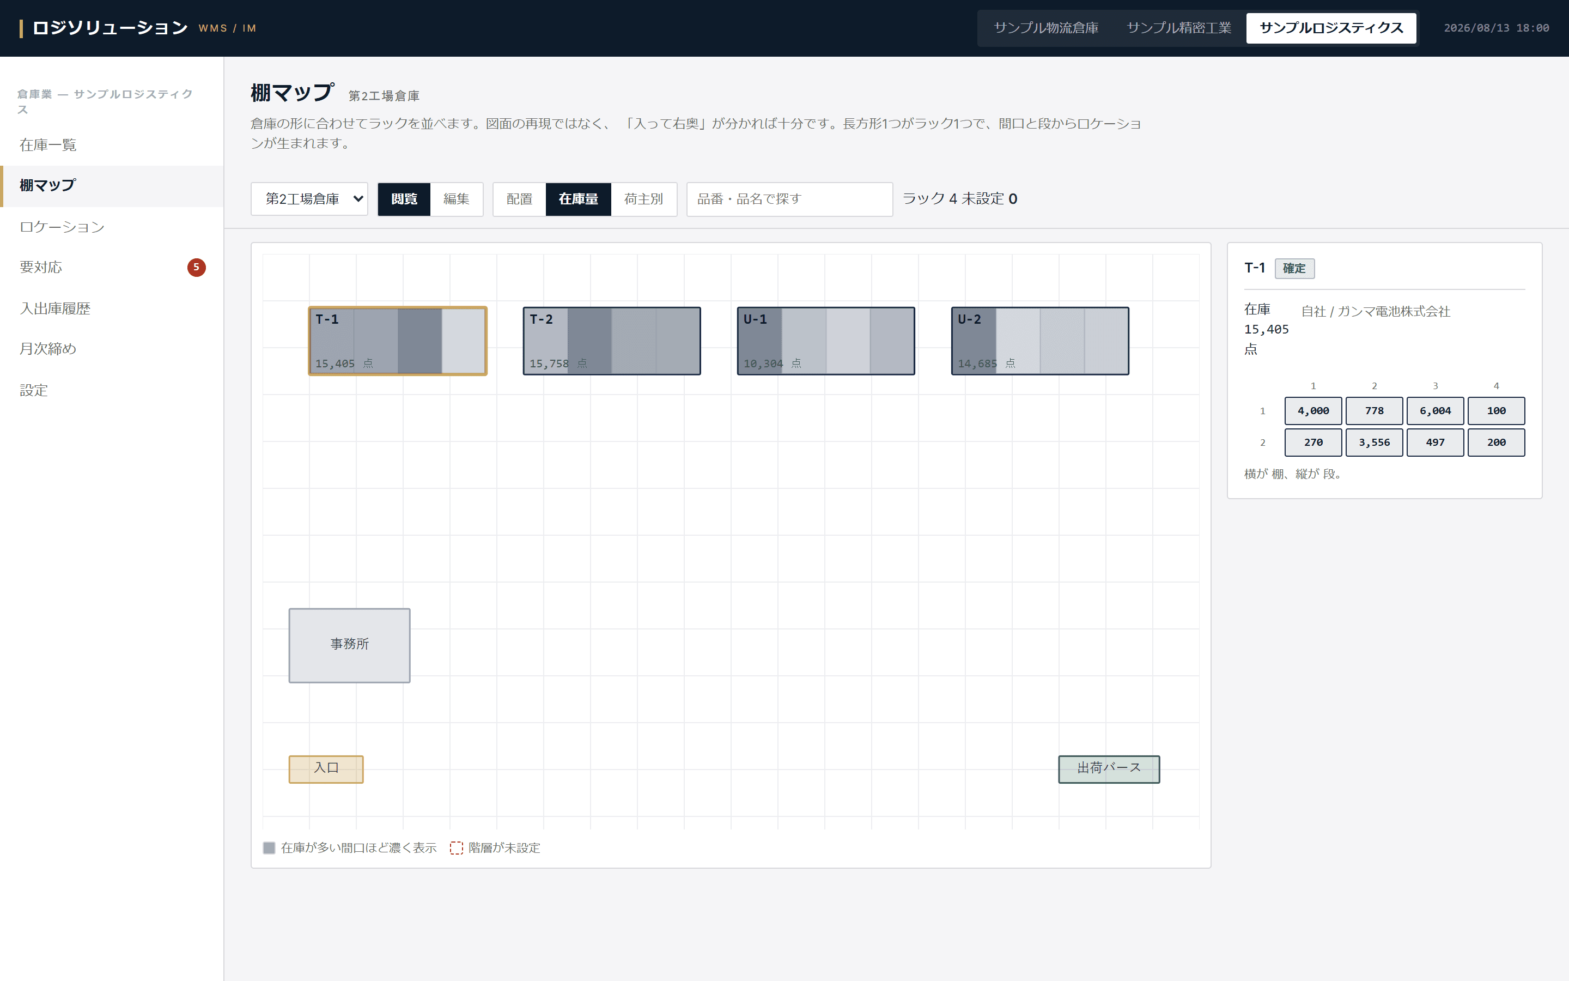This screenshot has width=1569, height=981.
Task: Click the red 5 badge on 要対応
Action: [197, 267]
